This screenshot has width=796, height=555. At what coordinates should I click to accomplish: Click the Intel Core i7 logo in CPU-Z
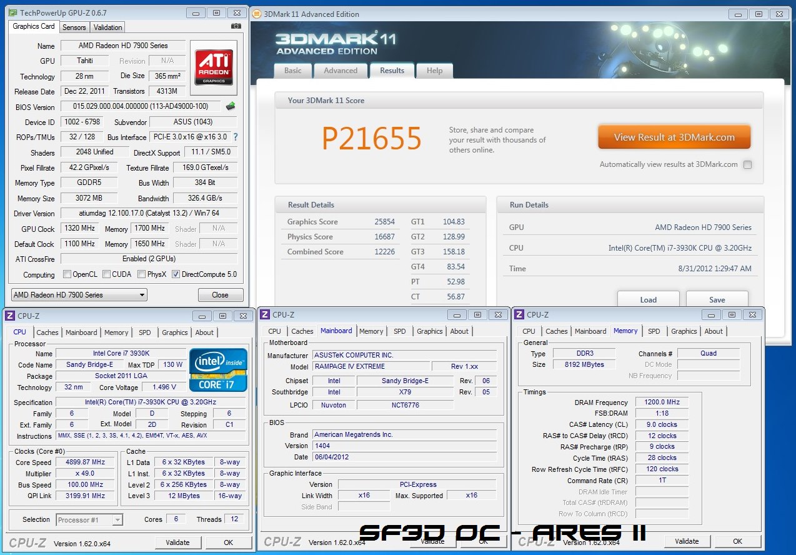[218, 371]
